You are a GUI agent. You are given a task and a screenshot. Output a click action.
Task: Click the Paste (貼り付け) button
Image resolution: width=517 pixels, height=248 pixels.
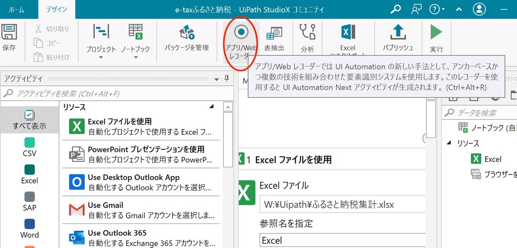coord(52,57)
